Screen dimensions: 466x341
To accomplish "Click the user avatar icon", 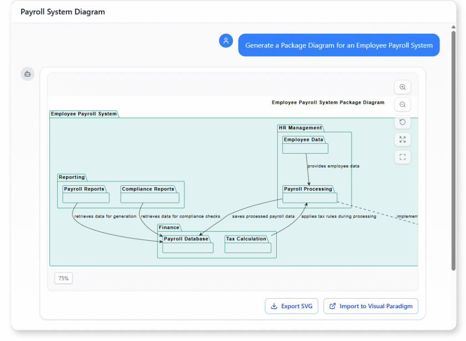I will pyautogui.click(x=226, y=41).
